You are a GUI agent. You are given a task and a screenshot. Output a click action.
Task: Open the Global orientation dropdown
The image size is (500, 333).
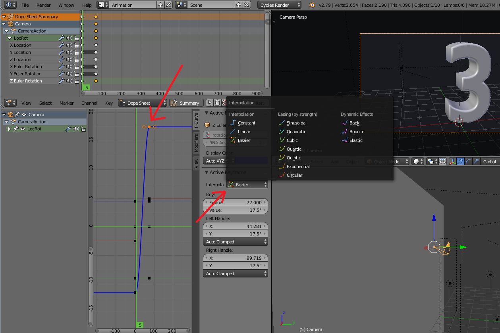click(490, 161)
